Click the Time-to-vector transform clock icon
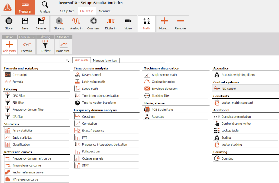Viewport: 279px width, 183px height. (77, 103)
